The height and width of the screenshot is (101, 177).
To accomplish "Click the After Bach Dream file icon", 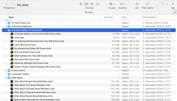I will click(x=12, y=81).
